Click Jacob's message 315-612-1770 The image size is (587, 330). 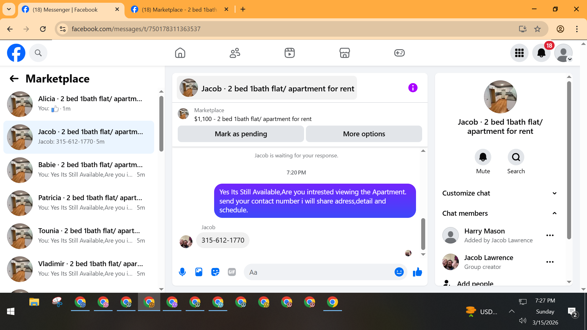point(223,240)
